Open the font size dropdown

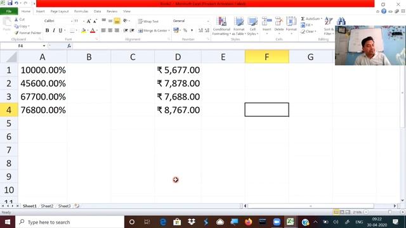pyautogui.click(x=84, y=21)
